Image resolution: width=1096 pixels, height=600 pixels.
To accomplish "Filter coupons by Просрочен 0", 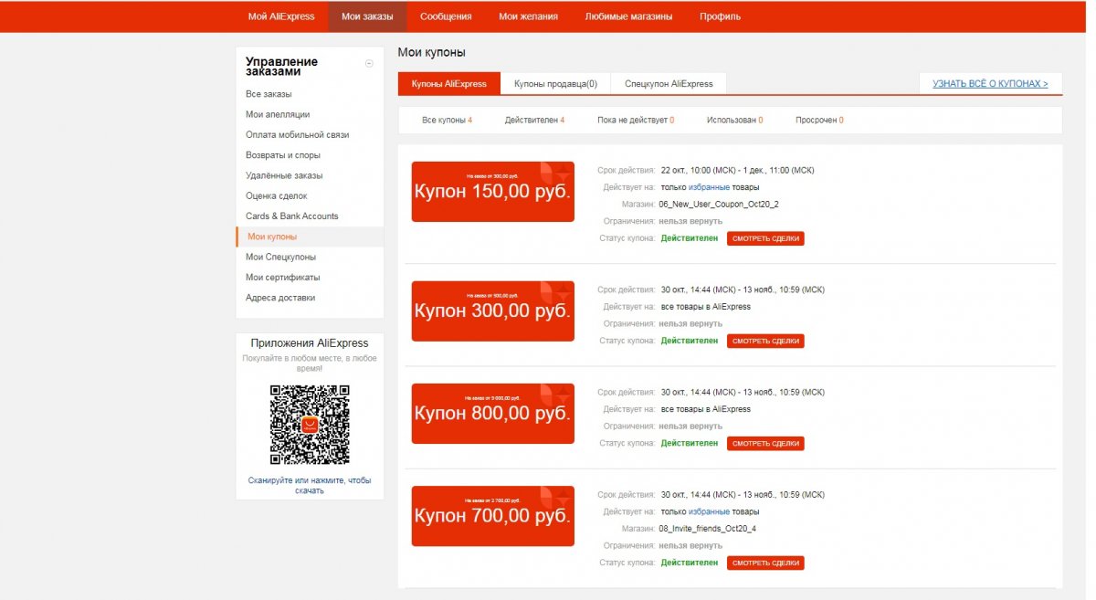I will 819,121.
